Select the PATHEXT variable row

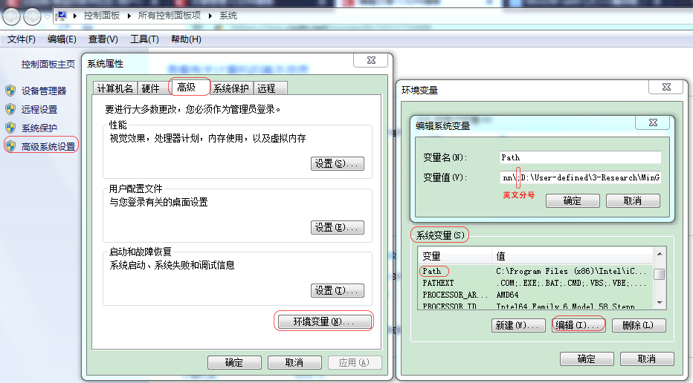535,283
